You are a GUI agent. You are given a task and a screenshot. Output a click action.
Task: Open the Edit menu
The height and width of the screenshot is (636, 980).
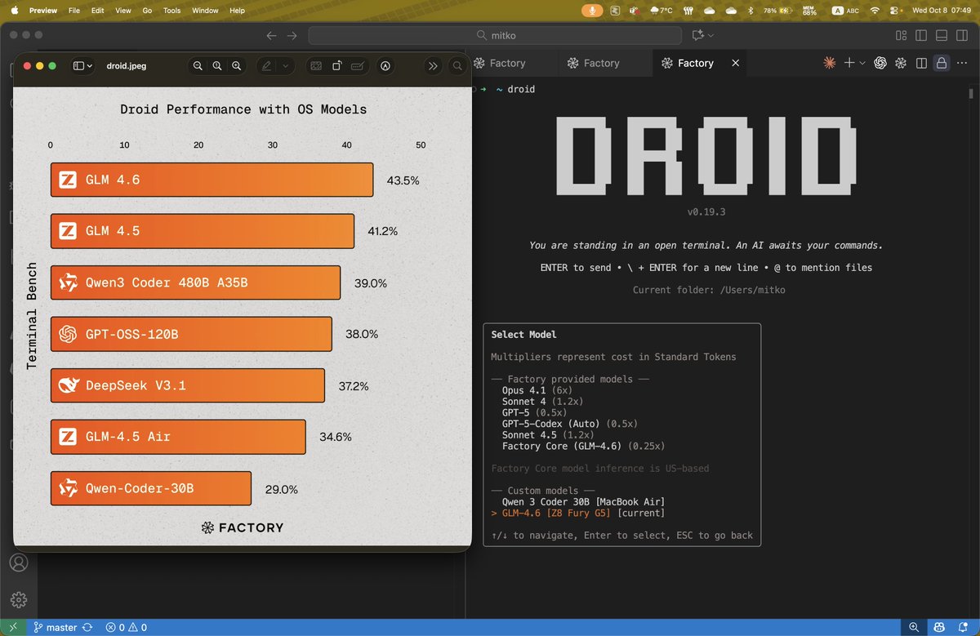point(98,11)
